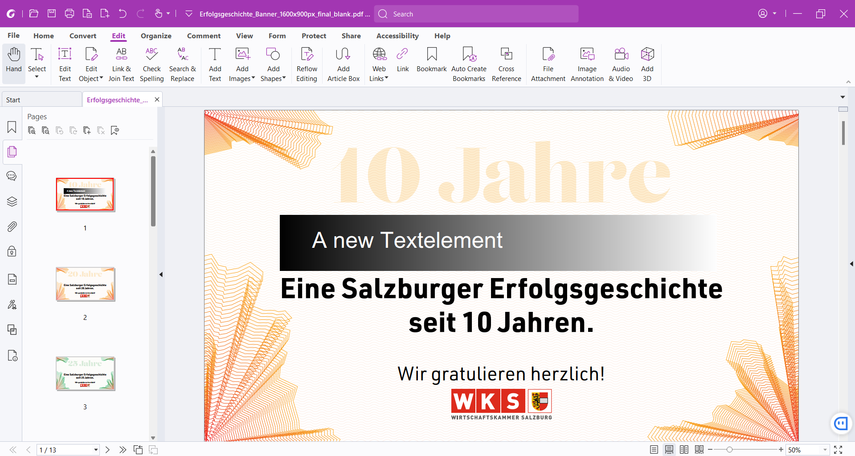Image resolution: width=855 pixels, height=456 pixels.
Task: Save the document via quick toolbar
Action: coord(52,14)
